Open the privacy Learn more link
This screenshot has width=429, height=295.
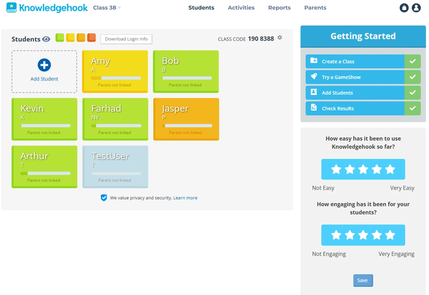[185, 198]
